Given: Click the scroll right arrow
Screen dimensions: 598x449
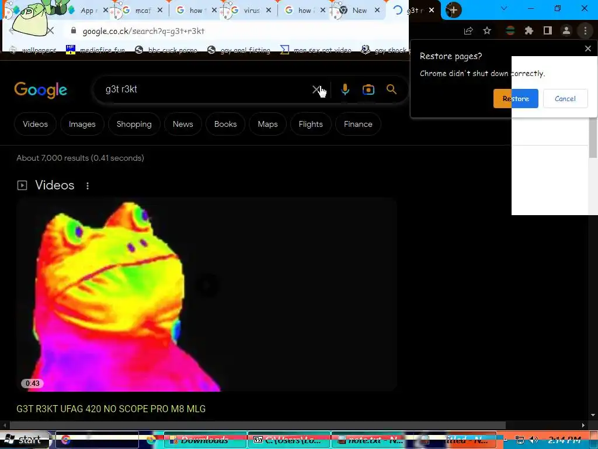Looking at the screenshot, I should coord(583,425).
